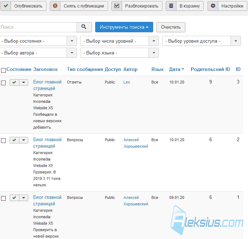Click text Проверил. В 2019.3.11 тоже нельзя
Image resolution: width=248 pixels, height=239 pixels.
point(47,178)
